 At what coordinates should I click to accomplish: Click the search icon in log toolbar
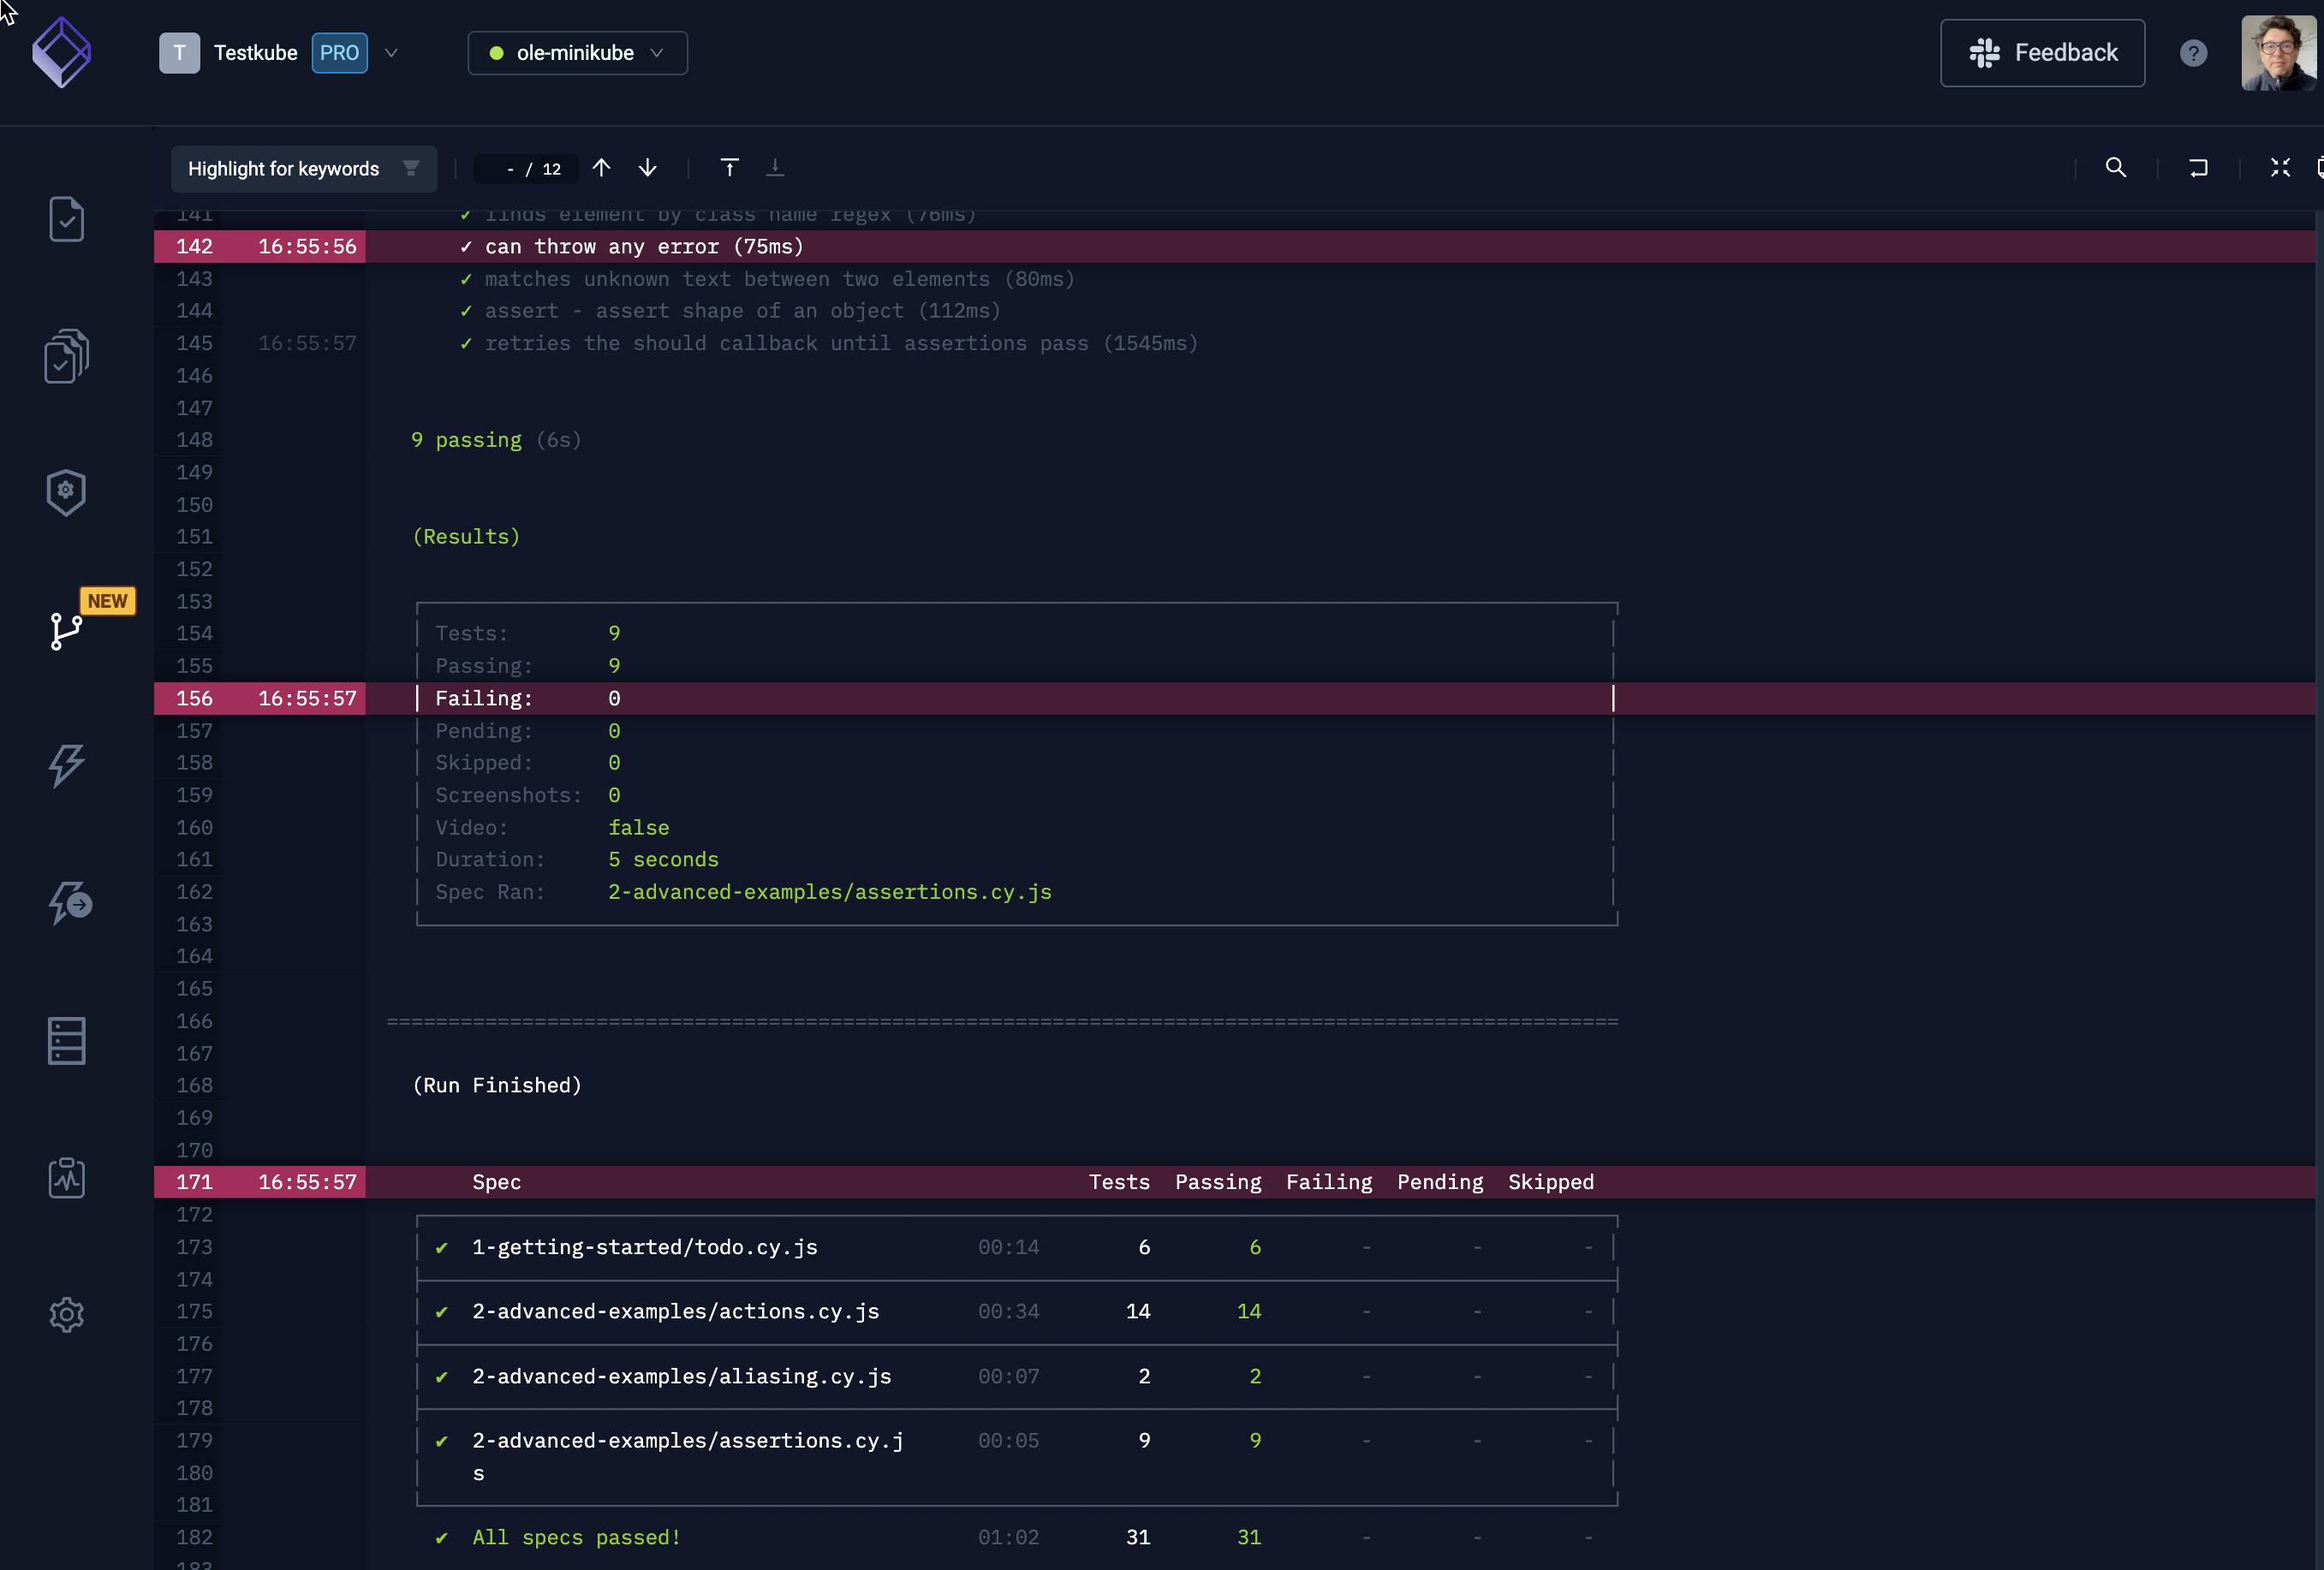(x=2115, y=168)
